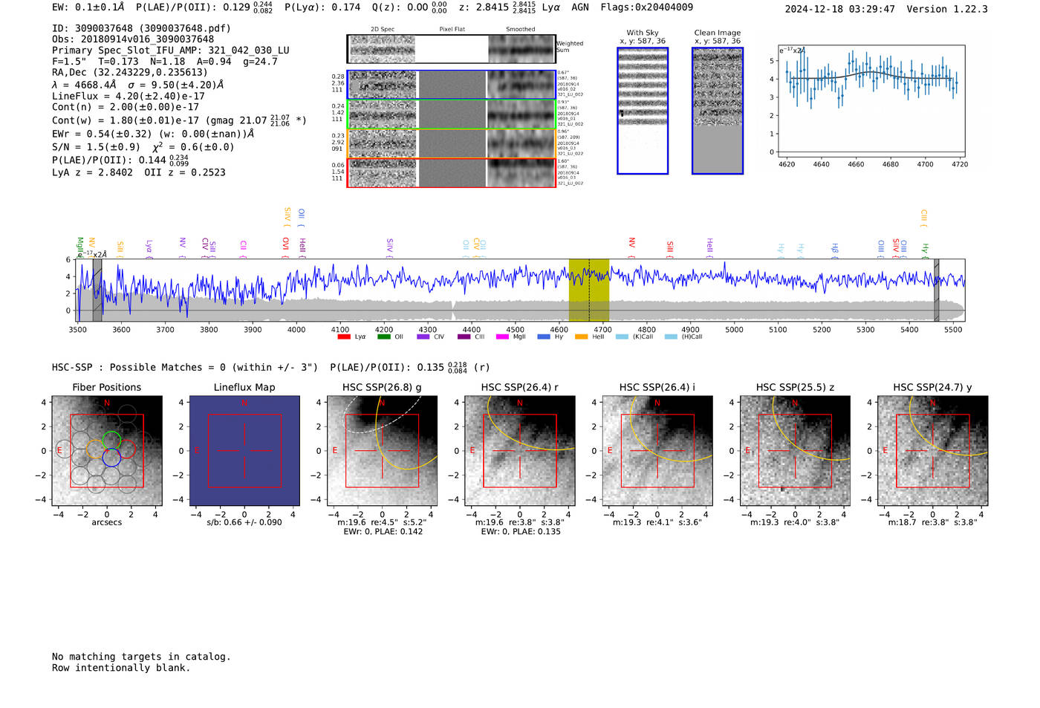Screen dimensions: 1040x708
Task: Select the green-bordered 2D spectrum row
Action: [452, 114]
